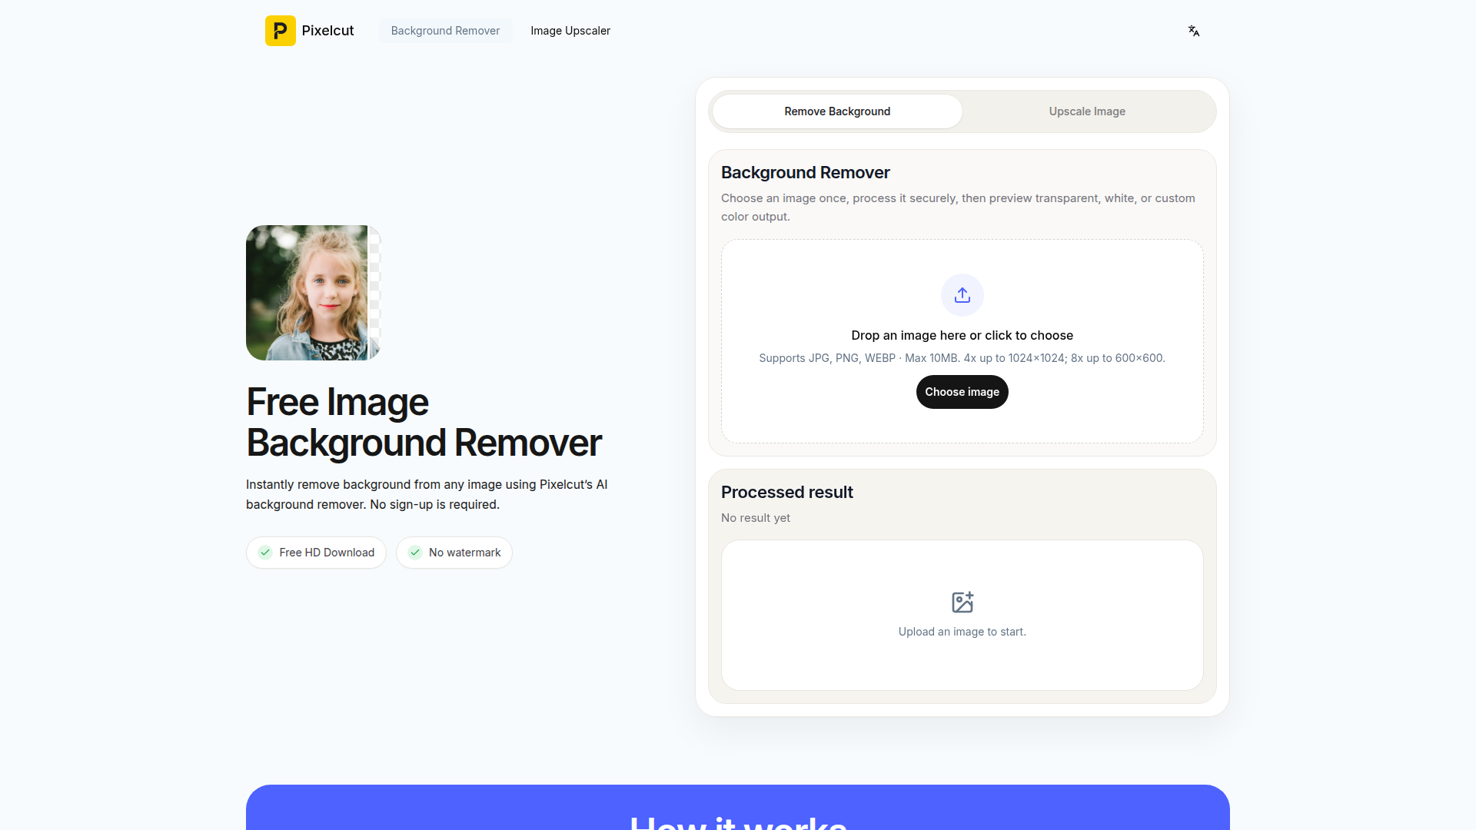Screen dimensions: 1476x830
Task: Click the upload arrow icon
Action: pyautogui.click(x=962, y=295)
